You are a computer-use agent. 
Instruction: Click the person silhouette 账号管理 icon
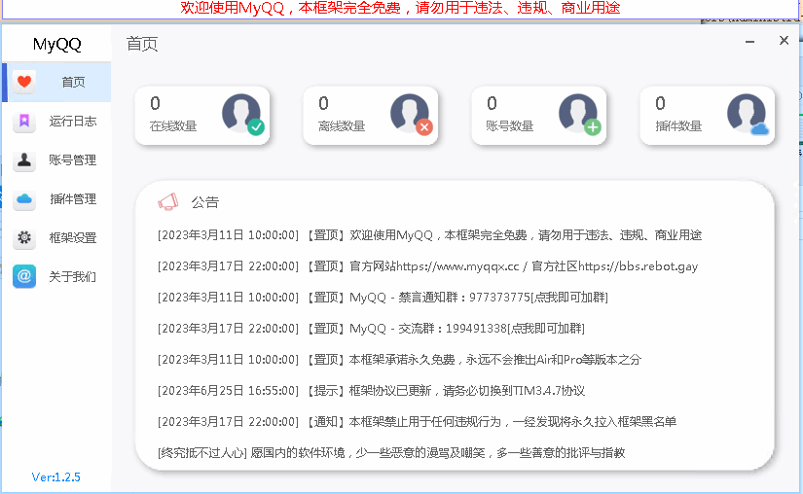tap(24, 160)
